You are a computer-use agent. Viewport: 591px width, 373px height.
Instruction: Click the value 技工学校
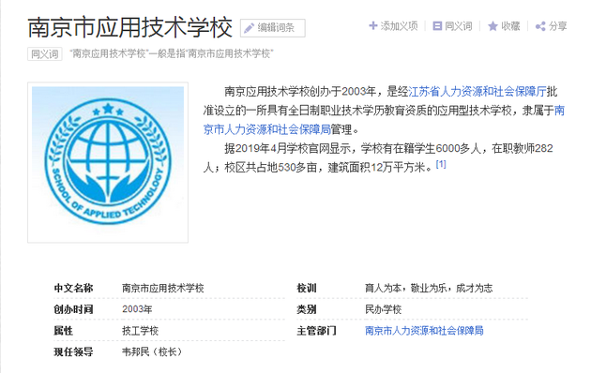(x=140, y=331)
